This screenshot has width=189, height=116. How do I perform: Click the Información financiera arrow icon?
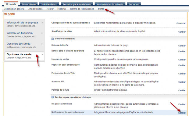(42, 33)
